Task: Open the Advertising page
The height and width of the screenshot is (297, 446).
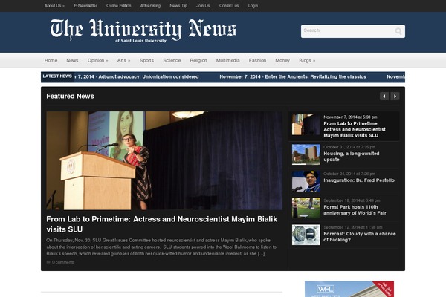Action: [x=150, y=6]
